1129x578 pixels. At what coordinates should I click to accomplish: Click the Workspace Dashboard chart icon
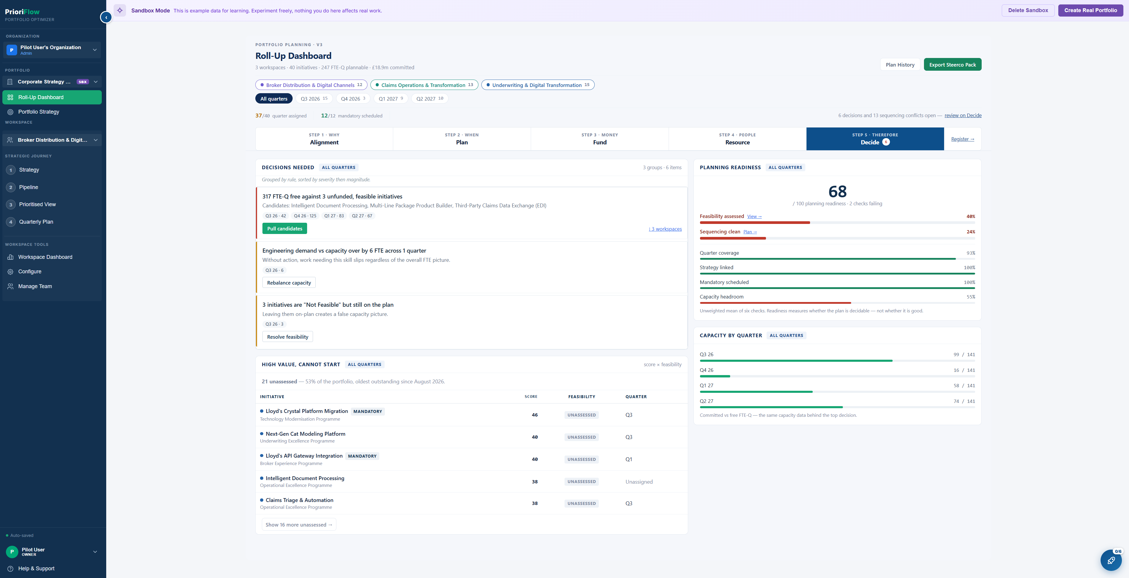pyautogui.click(x=11, y=257)
